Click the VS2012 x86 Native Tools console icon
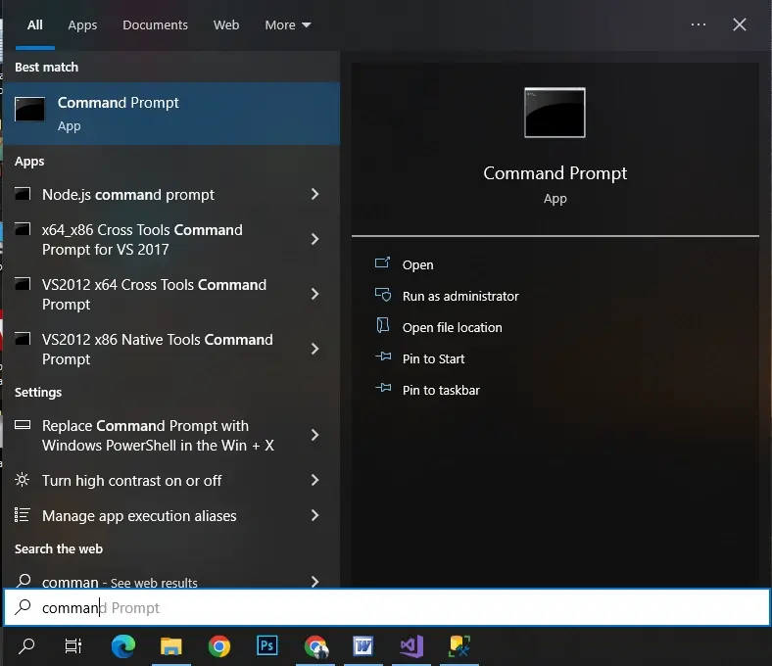772x666 pixels. point(23,339)
